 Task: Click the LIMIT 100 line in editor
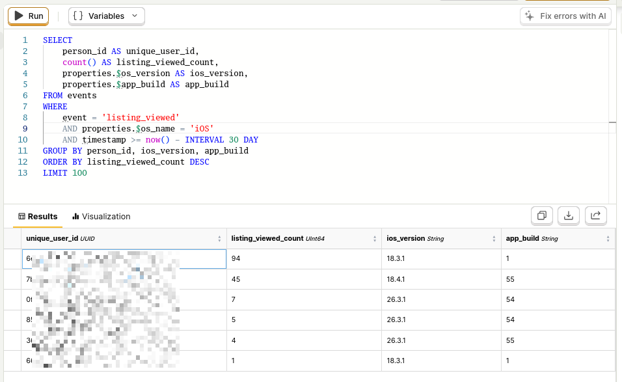[x=65, y=173]
